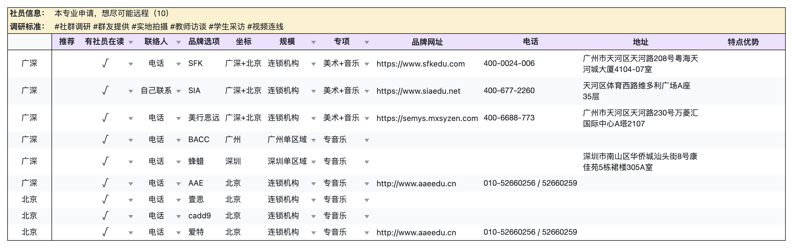Select the phone cell 400-0024-006

tap(509, 64)
